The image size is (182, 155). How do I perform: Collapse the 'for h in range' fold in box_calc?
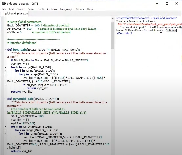5,67
